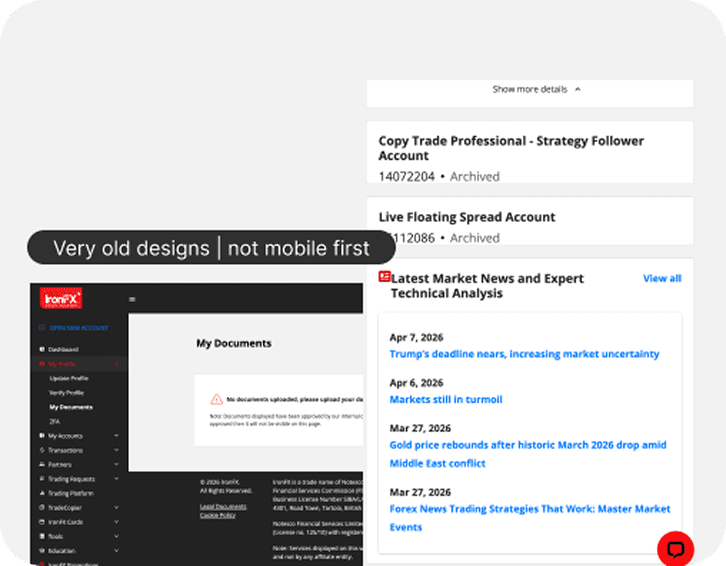Click the hamburger menu icon in header
The image size is (726, 566).
click(x=132, y=299)
